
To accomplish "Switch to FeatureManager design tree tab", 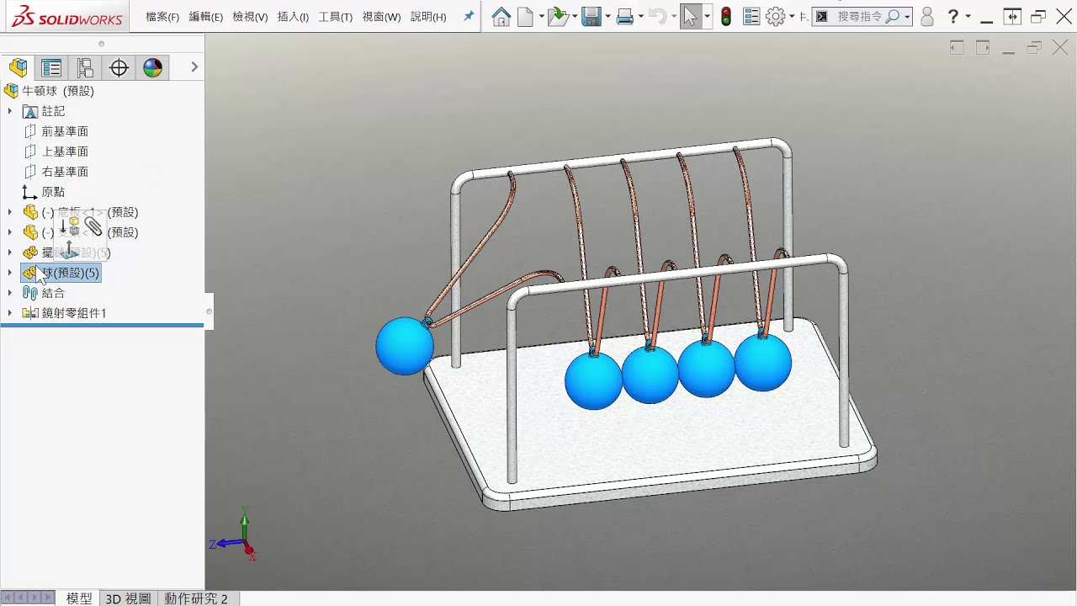I will pos(19,67).
